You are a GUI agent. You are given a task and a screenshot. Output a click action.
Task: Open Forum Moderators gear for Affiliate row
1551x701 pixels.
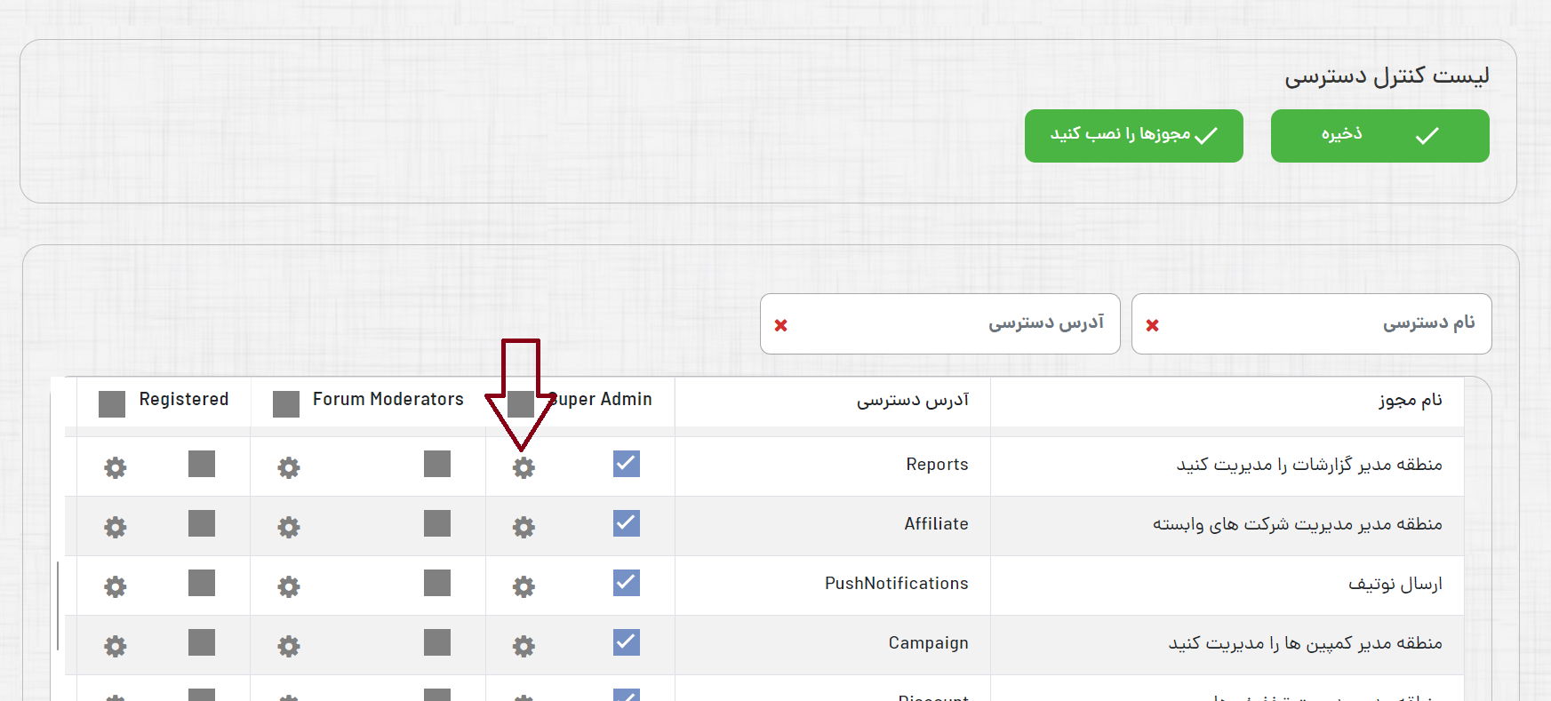coord(289,527)
